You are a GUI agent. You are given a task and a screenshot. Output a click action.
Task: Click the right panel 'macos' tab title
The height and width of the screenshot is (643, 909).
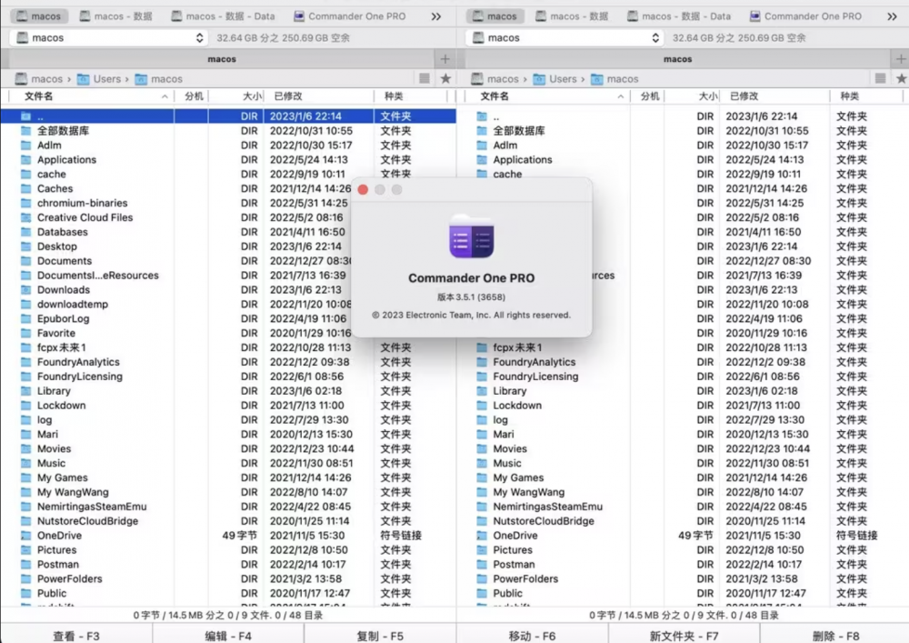(x=677, y=58)
